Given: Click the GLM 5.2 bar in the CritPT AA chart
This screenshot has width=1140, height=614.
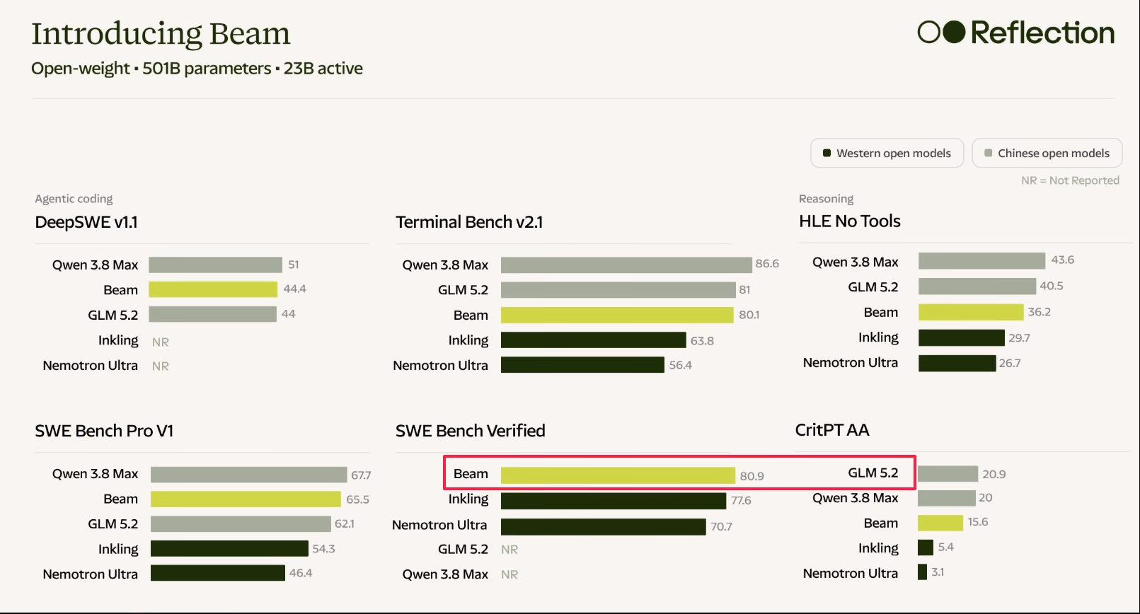Looking at the screenshot, I should (948, 473).
